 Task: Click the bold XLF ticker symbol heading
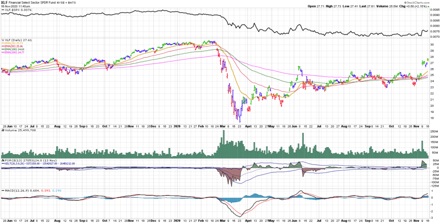4,2
